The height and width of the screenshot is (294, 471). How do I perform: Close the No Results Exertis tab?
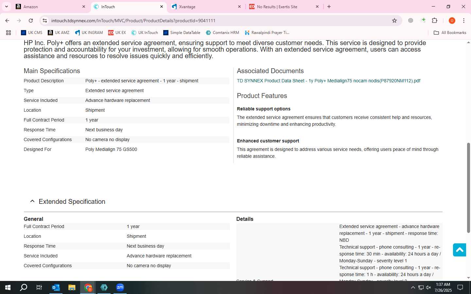coord(317,7)
